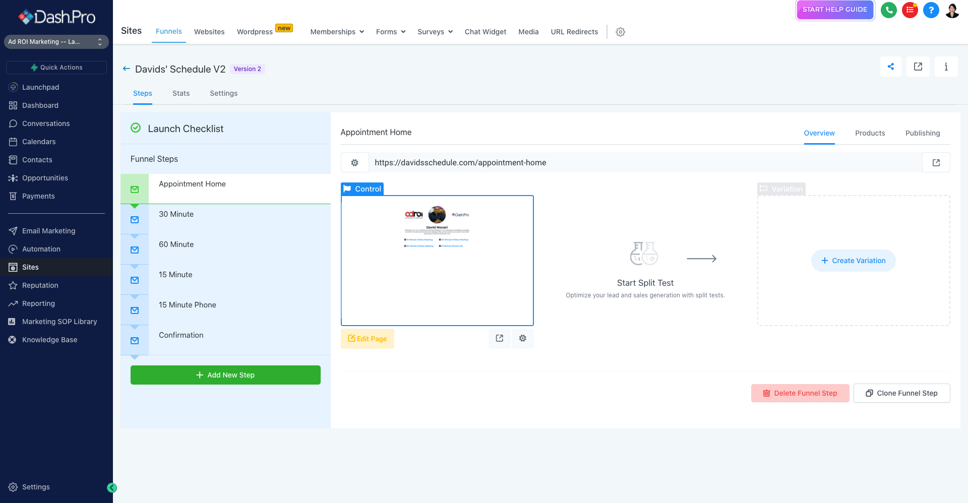
Task: Click the blue help question mark icon
Action: pos(931,10)
